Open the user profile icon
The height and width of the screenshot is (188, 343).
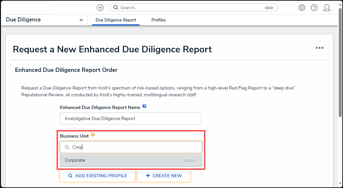click(327, 8)
